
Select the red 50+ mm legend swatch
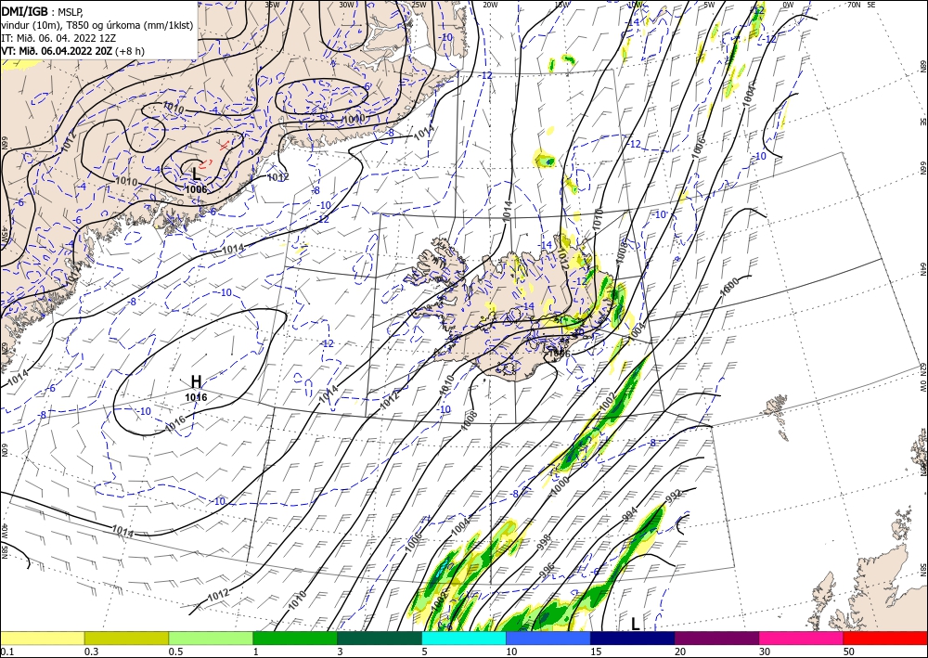[885, 638]
